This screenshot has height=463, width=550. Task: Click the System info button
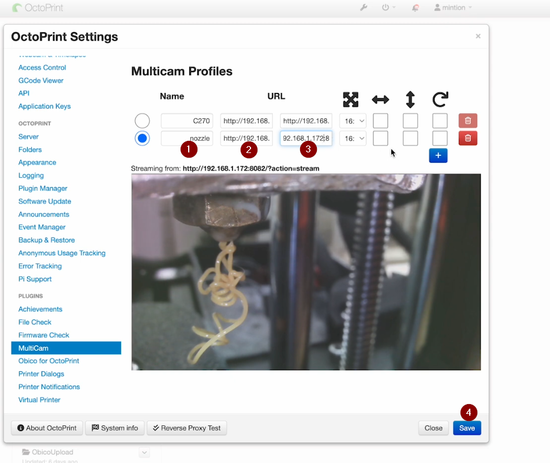[115, 428]
